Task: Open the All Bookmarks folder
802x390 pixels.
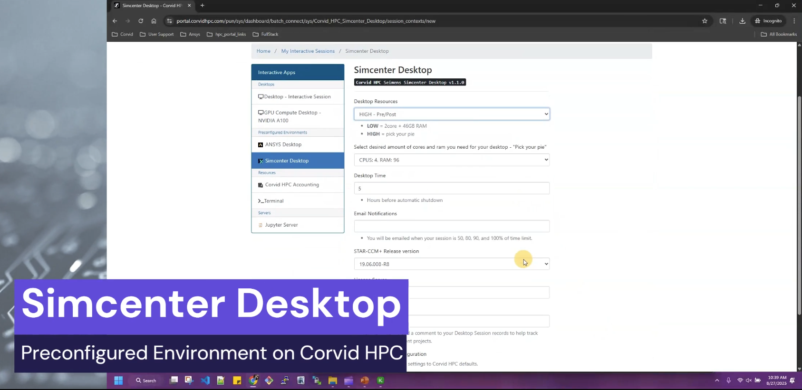Action: [779, 34]
